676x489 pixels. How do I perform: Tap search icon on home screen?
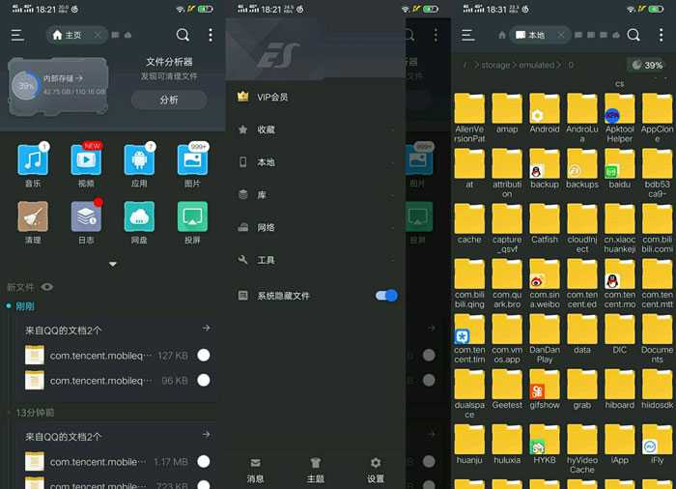[183, 35]
